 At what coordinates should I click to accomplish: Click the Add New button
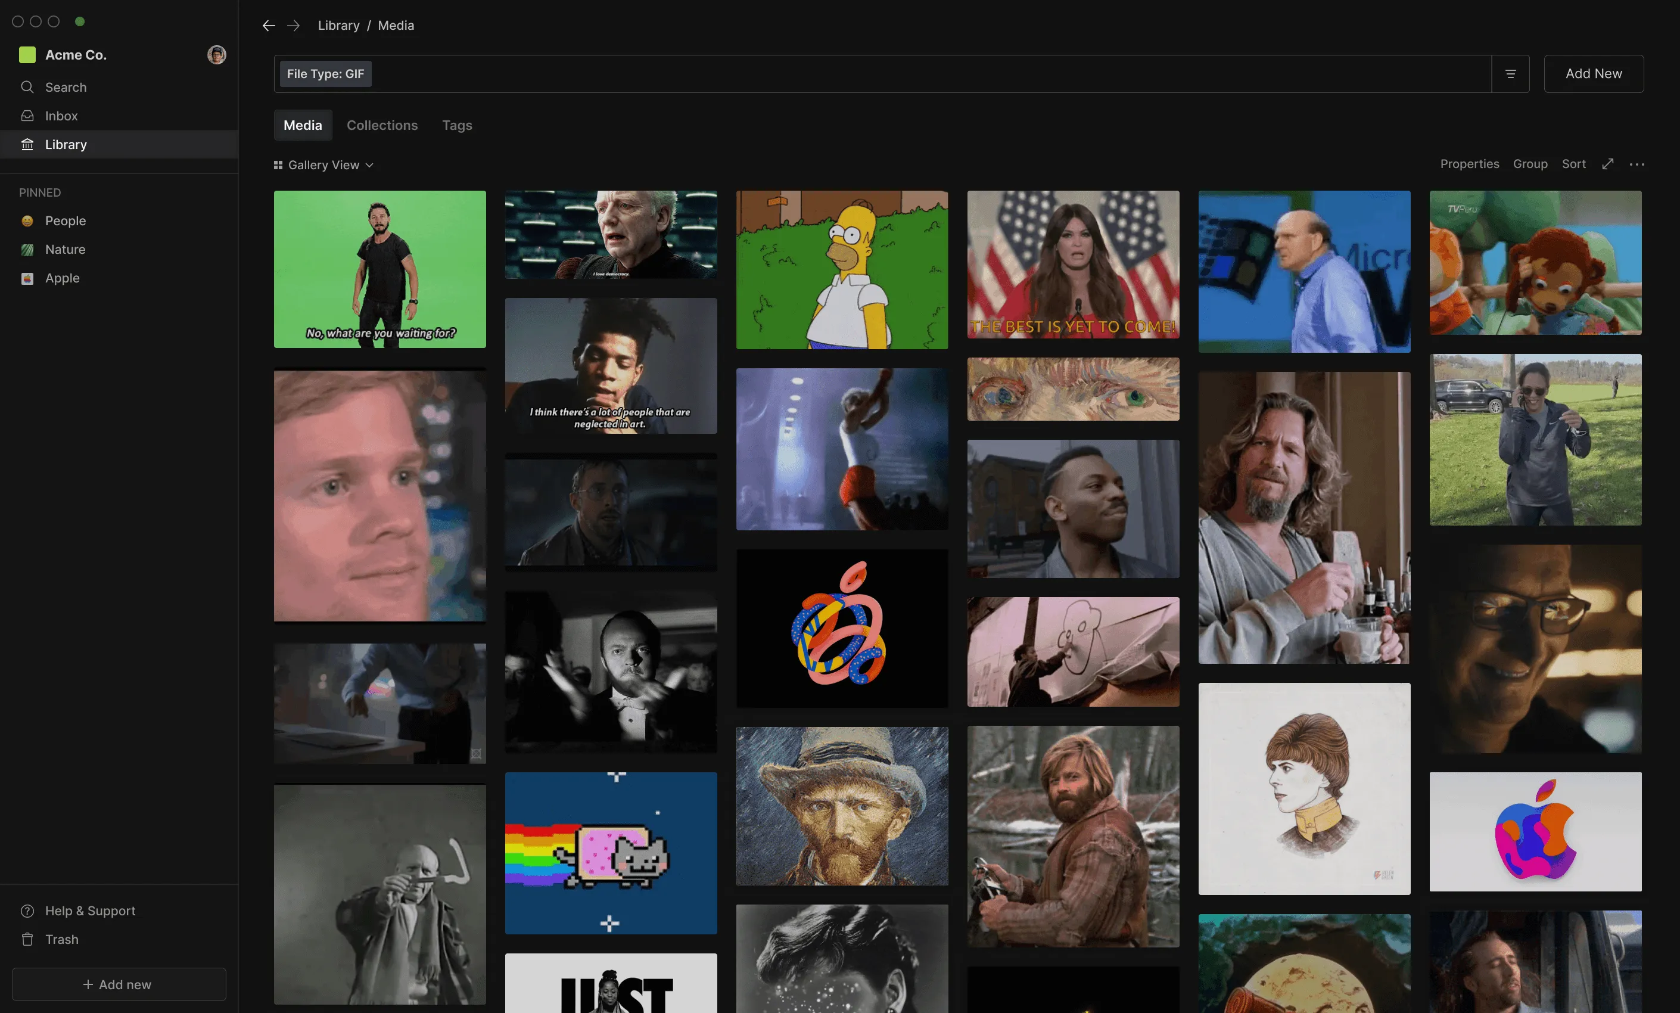tap(1594, 74)
